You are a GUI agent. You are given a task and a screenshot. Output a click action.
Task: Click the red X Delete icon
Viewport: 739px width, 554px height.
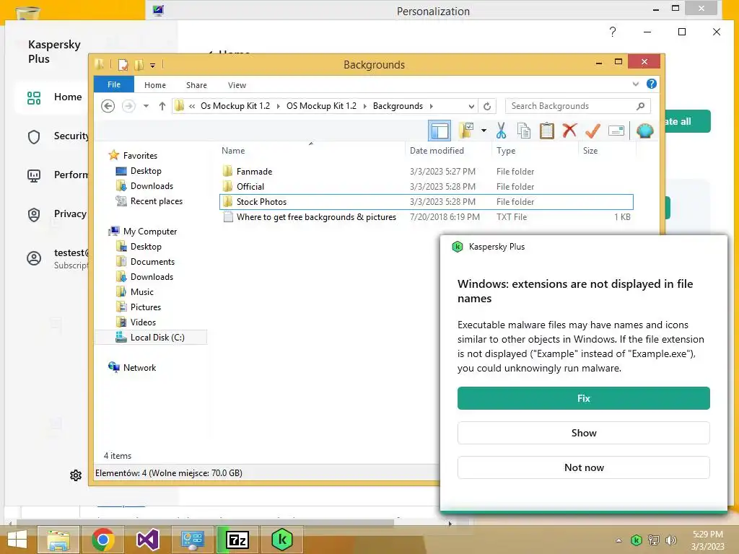point(569,130)
